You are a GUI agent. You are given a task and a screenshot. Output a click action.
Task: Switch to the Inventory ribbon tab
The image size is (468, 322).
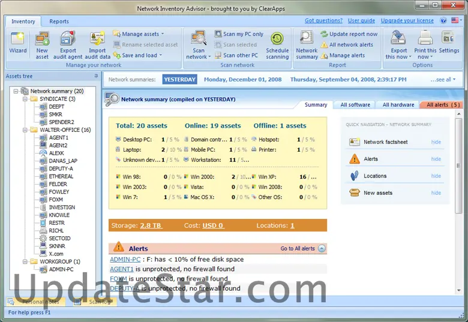23,22
